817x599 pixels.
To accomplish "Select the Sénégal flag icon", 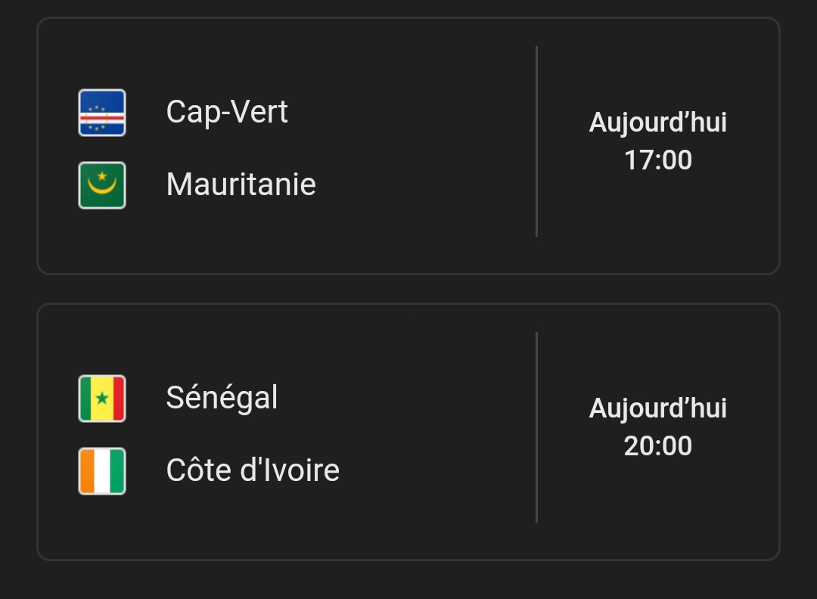I will coord(102,399).
